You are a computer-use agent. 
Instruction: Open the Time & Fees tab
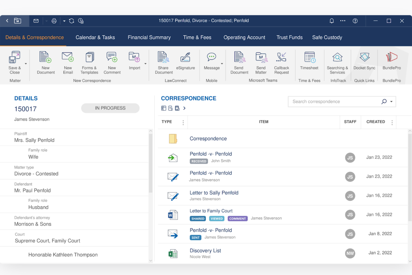[x=197, y=37]
